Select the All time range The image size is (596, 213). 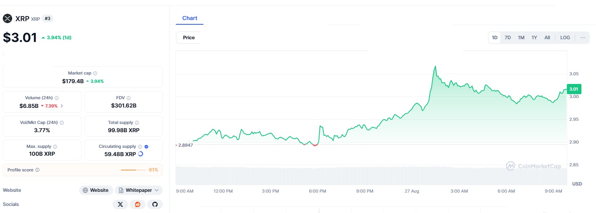click(x=547, y=38)
